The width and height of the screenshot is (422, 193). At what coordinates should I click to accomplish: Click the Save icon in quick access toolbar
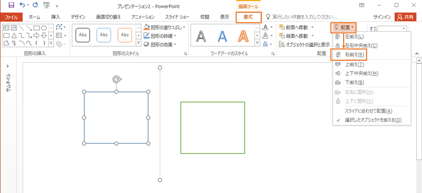11,5
